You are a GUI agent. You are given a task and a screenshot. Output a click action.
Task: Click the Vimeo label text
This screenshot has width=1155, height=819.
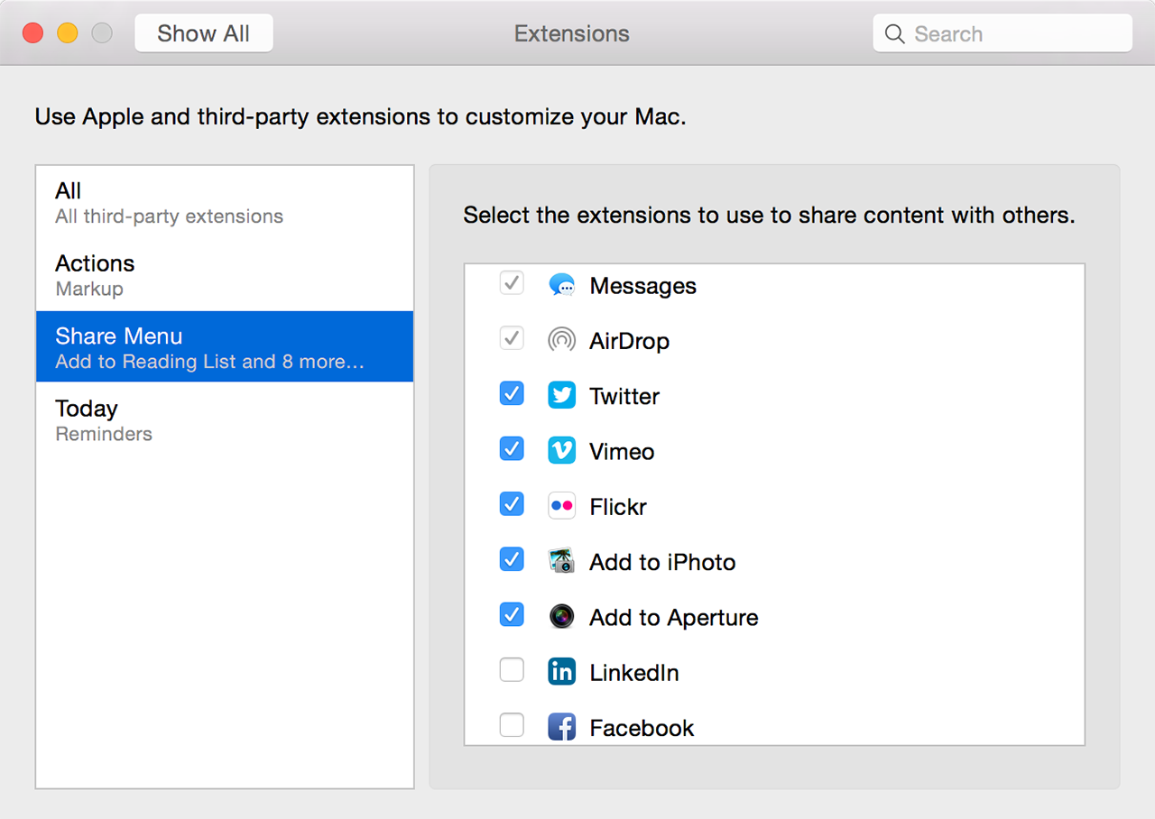coord(622,451)
